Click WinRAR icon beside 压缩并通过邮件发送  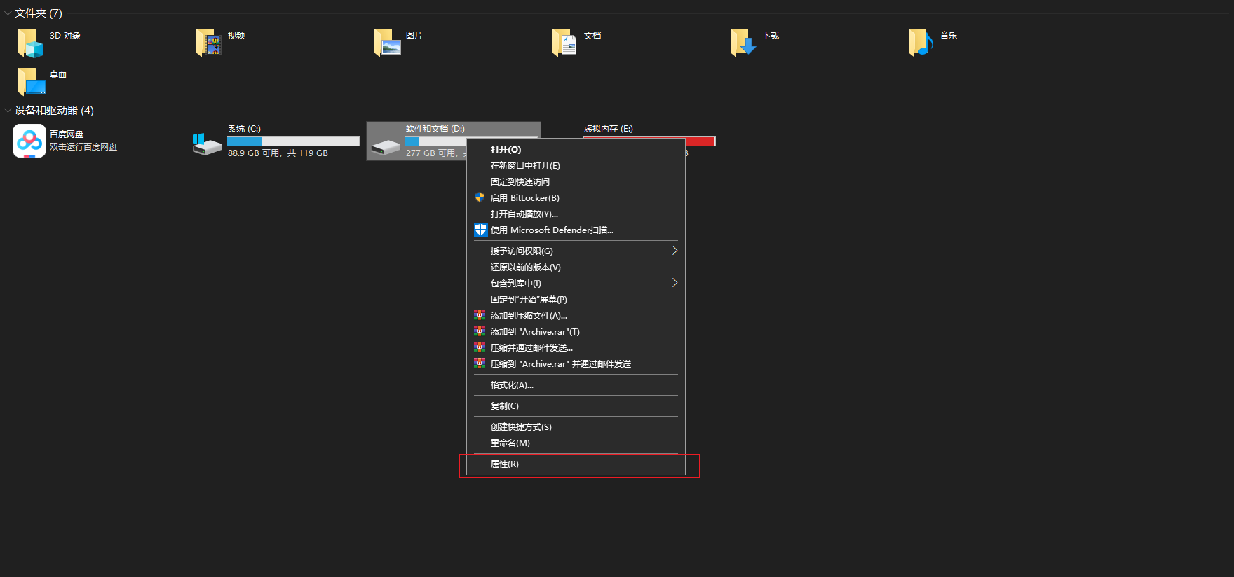coord(480,347)
